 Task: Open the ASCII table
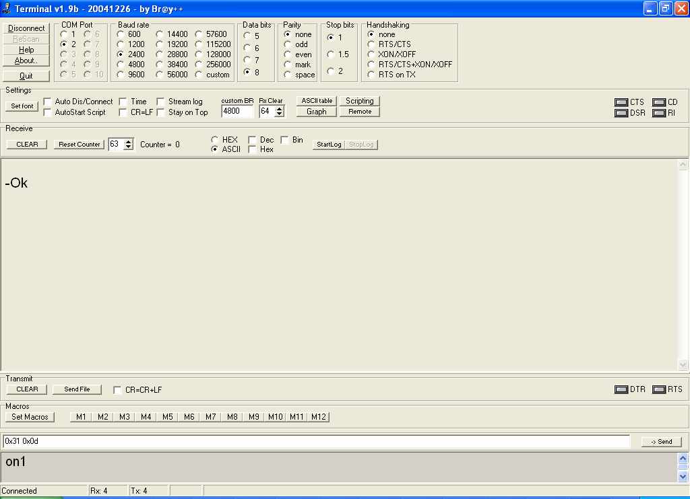(x=317, y=101)
